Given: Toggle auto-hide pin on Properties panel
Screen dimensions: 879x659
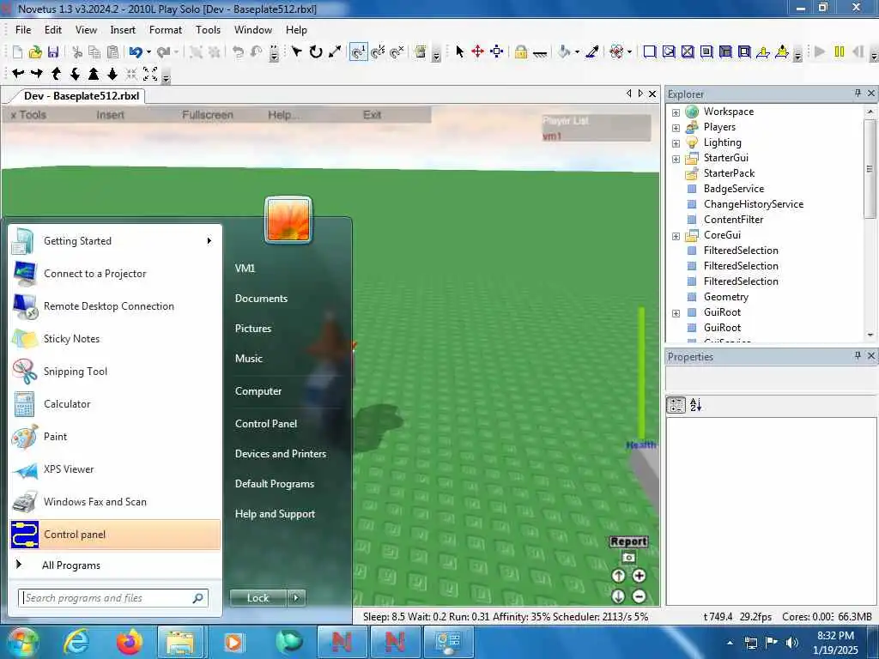Looking at the screenshot, I should tap(858, 355).
